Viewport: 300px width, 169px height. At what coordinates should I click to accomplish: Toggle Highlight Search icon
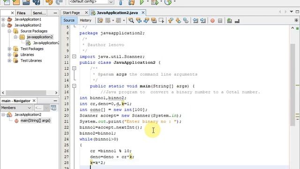coord(154,20)
